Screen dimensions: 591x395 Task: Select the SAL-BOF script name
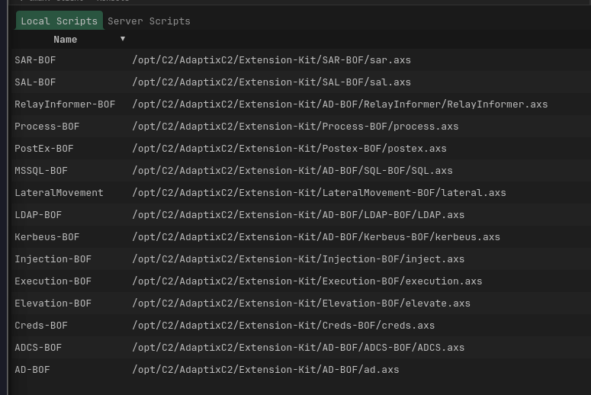35,82
